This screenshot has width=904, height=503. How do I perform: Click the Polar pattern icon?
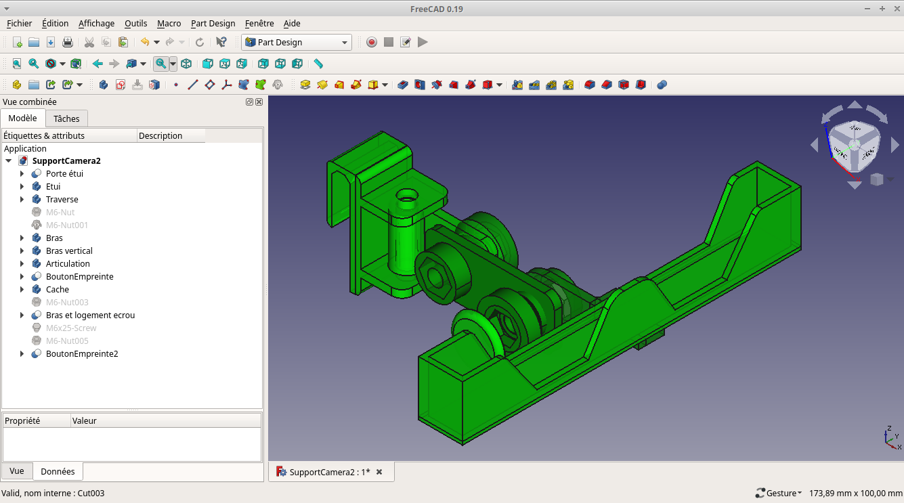coord(552,85)
